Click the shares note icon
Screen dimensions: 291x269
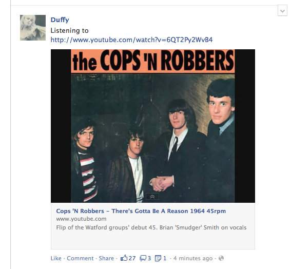[x=158, y=258]
